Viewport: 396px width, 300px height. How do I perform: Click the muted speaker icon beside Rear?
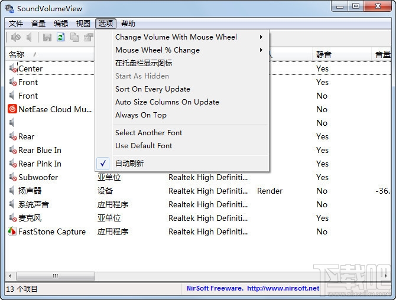pyautogui.click(x=13, y=136)
